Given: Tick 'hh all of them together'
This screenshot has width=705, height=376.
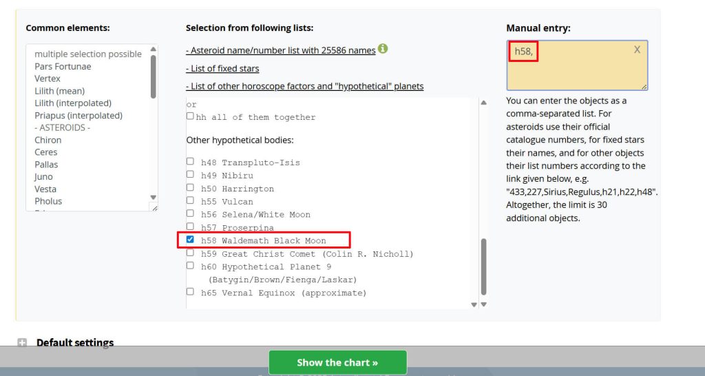Looking at the screenshot, I should pyautogui.click(x=190, y=116).
